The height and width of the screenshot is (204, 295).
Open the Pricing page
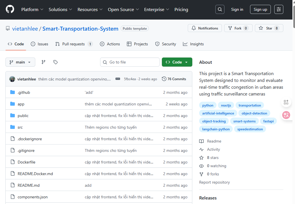click(181, 10)
